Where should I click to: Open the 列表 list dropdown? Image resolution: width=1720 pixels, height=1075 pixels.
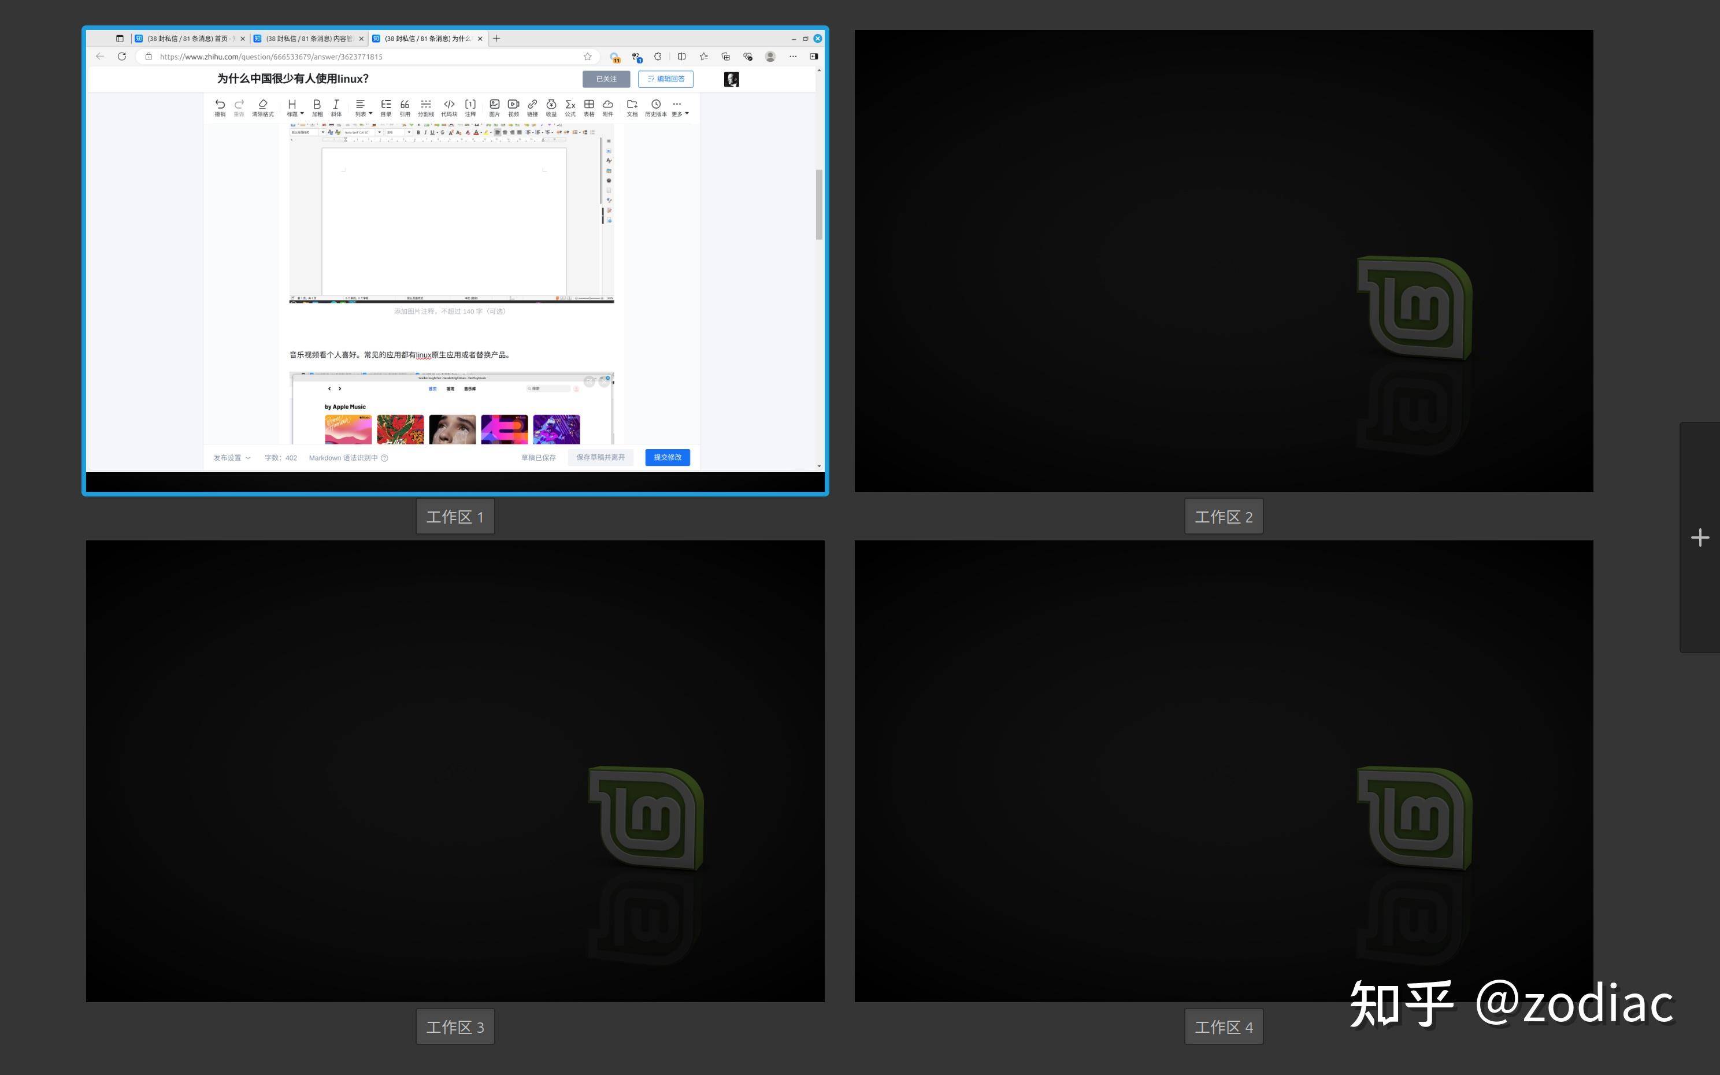pos(363,108)
